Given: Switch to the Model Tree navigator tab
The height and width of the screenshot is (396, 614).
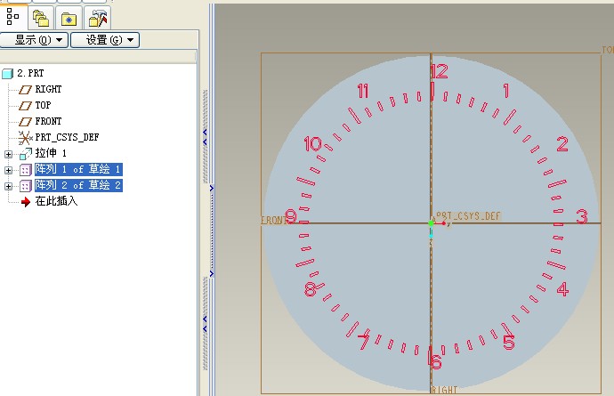Looking at the screenshot, I should (x=13, y=17).
